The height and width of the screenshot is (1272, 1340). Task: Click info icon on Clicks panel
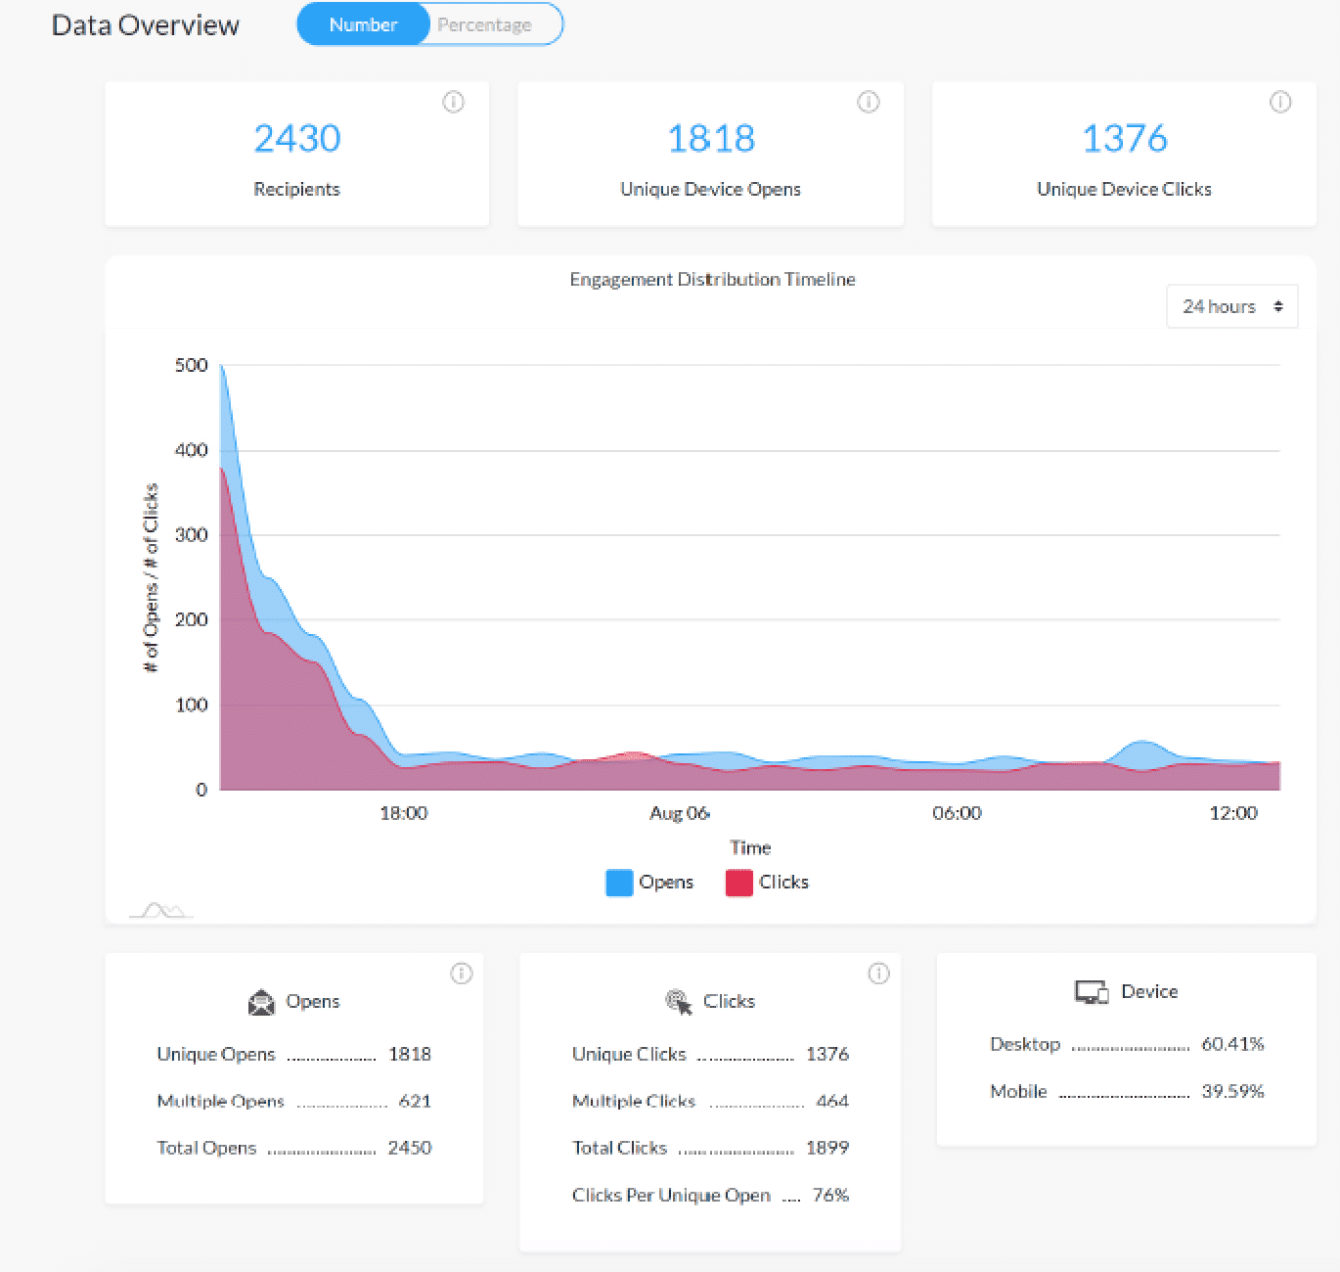pyautogui.click(x=878, y=974)
